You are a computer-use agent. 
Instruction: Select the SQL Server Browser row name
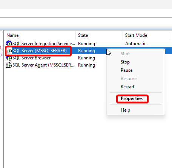click(31, 58)
